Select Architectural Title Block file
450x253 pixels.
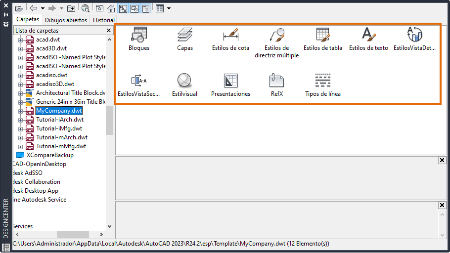pos(71,93)
